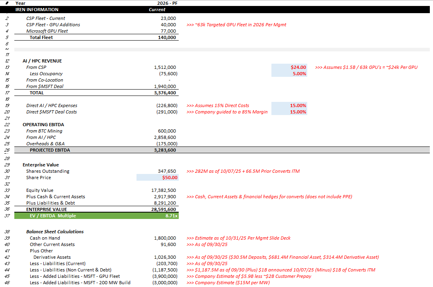
Task: Select the 15.00% input for Direct AI / HPC Expenses
Action: 289,105
